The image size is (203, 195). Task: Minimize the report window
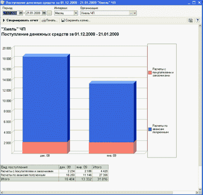pyautogui.click(x=189, y=3)
